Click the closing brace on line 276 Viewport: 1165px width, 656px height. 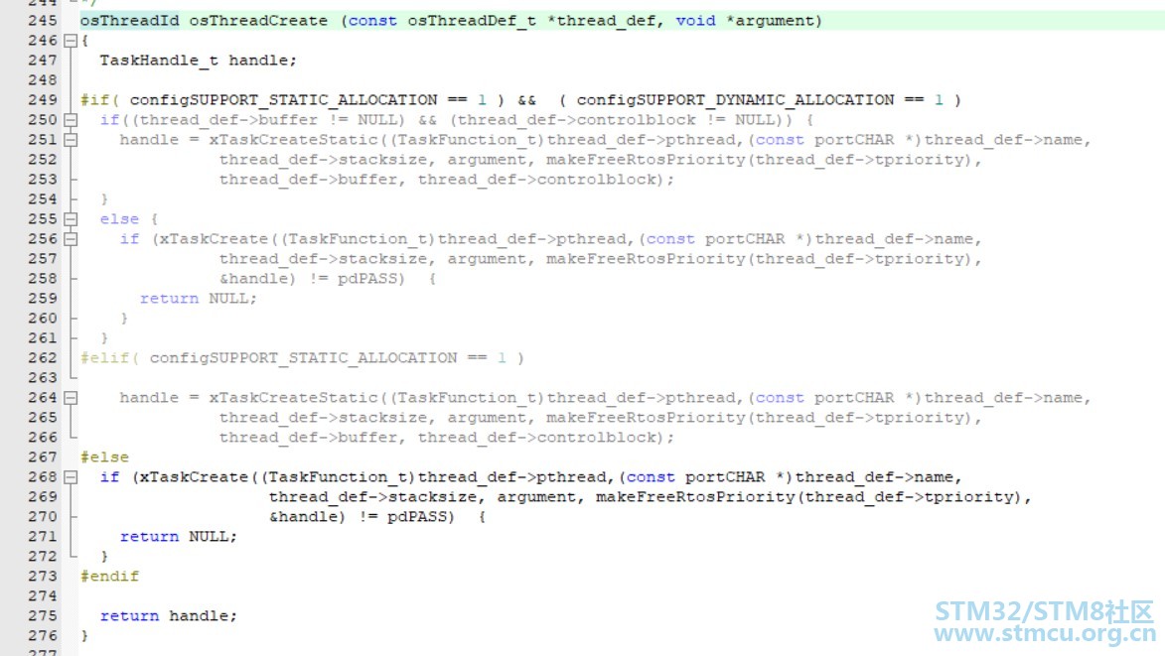84,636
